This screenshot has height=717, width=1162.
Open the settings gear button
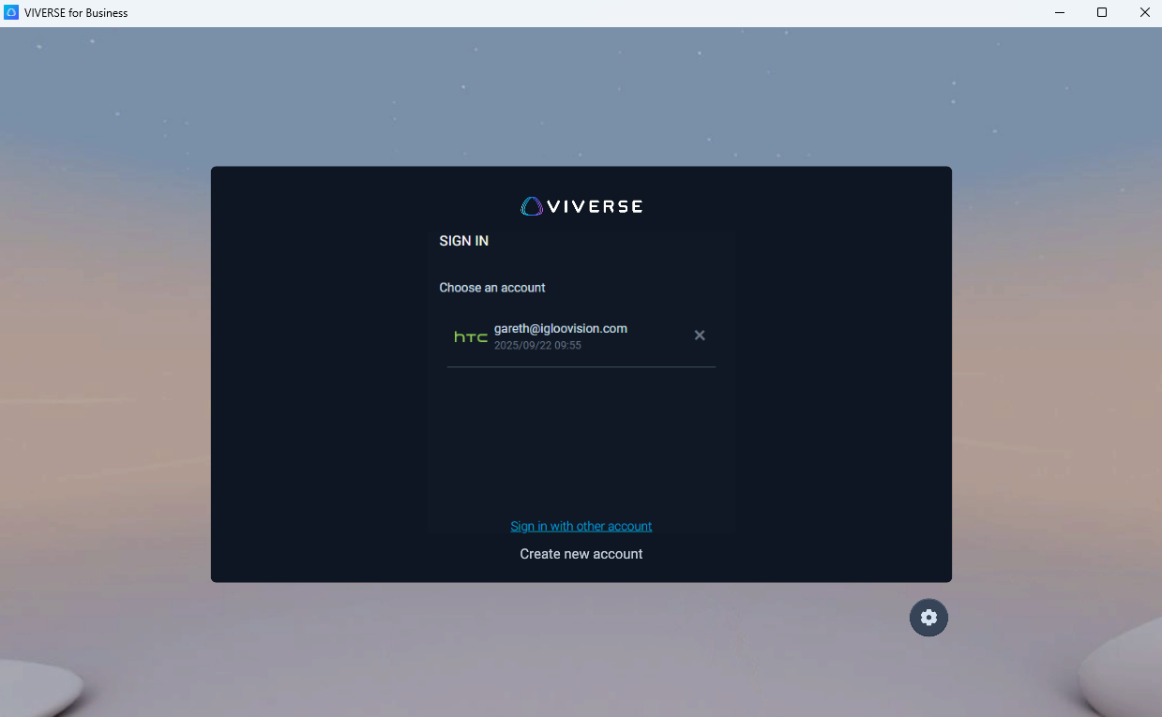pos(928,618)
